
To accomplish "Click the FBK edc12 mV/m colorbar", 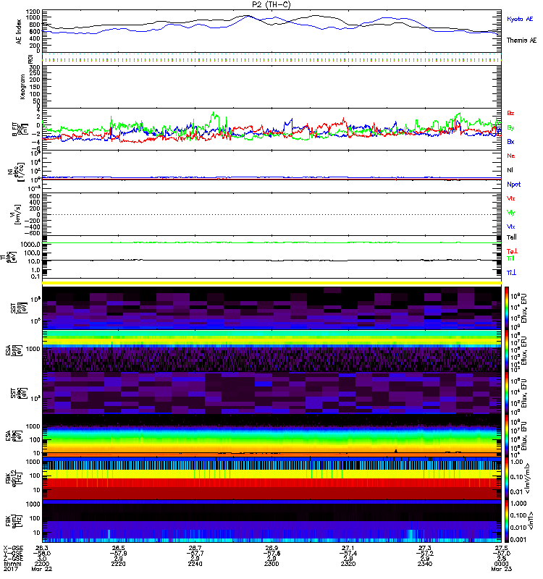I will [x=507, y=478].
